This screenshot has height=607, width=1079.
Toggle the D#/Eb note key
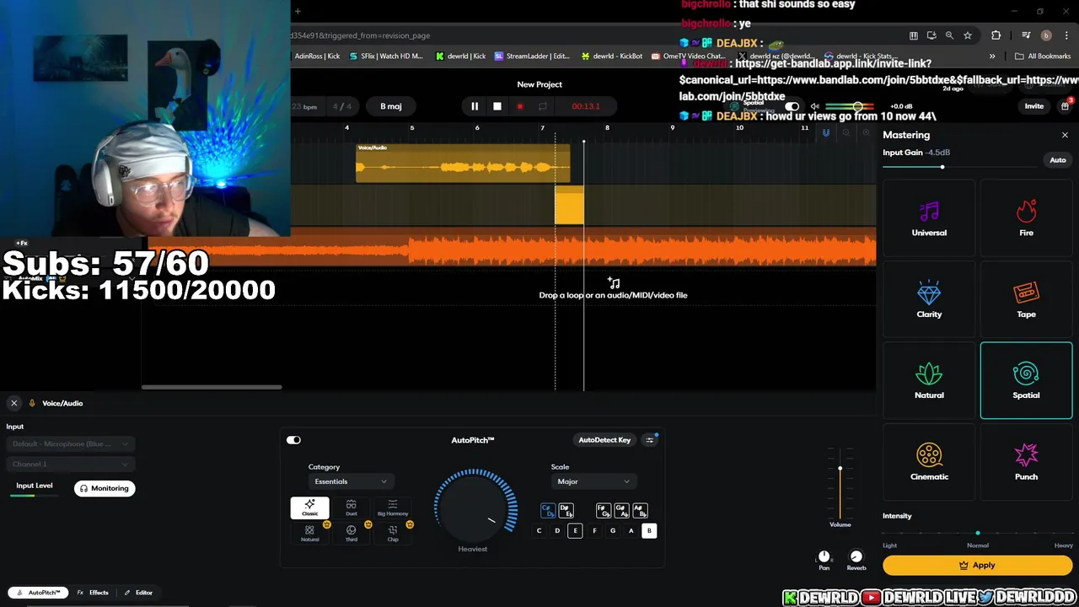(566, 511)
